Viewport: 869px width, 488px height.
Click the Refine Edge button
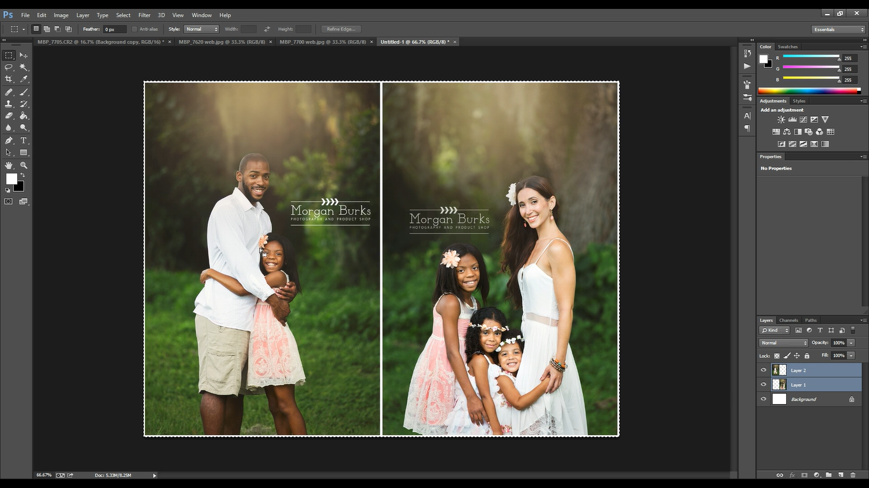coord(342,29)
